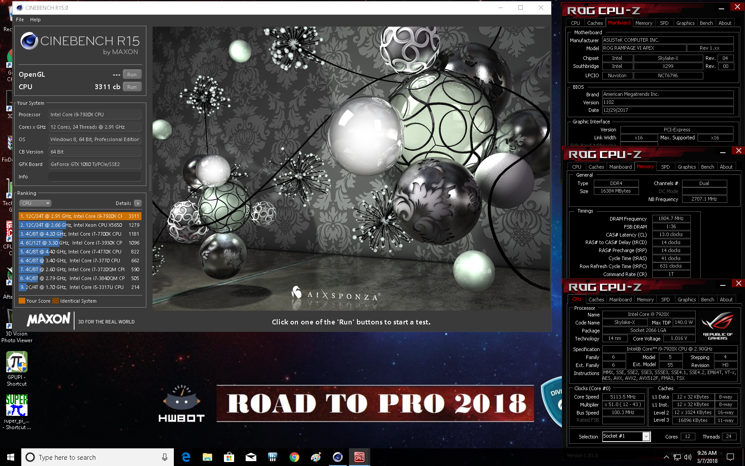745x466 pixels.
Task: Open Bench tab in bottom CPU-Z window
Action: coord(707,300)
